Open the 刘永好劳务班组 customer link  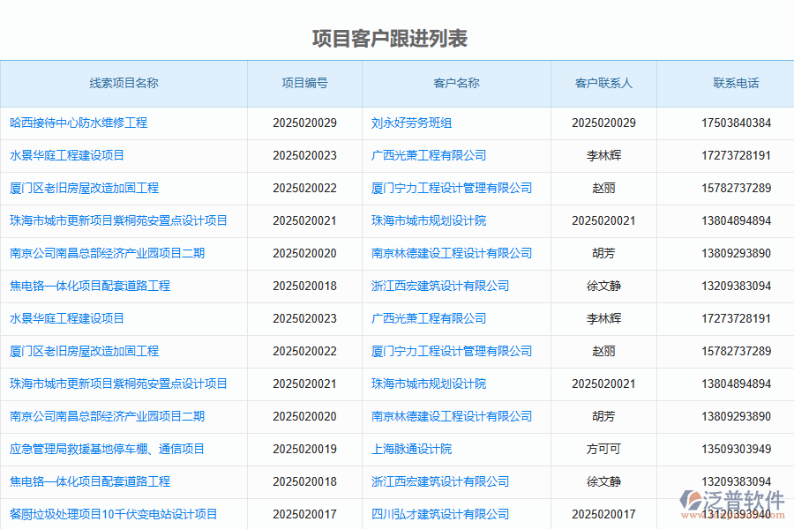(x=411, y=123)
